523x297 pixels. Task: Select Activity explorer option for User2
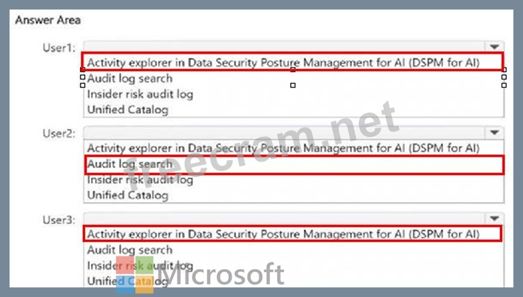click(x=283, y=148)
